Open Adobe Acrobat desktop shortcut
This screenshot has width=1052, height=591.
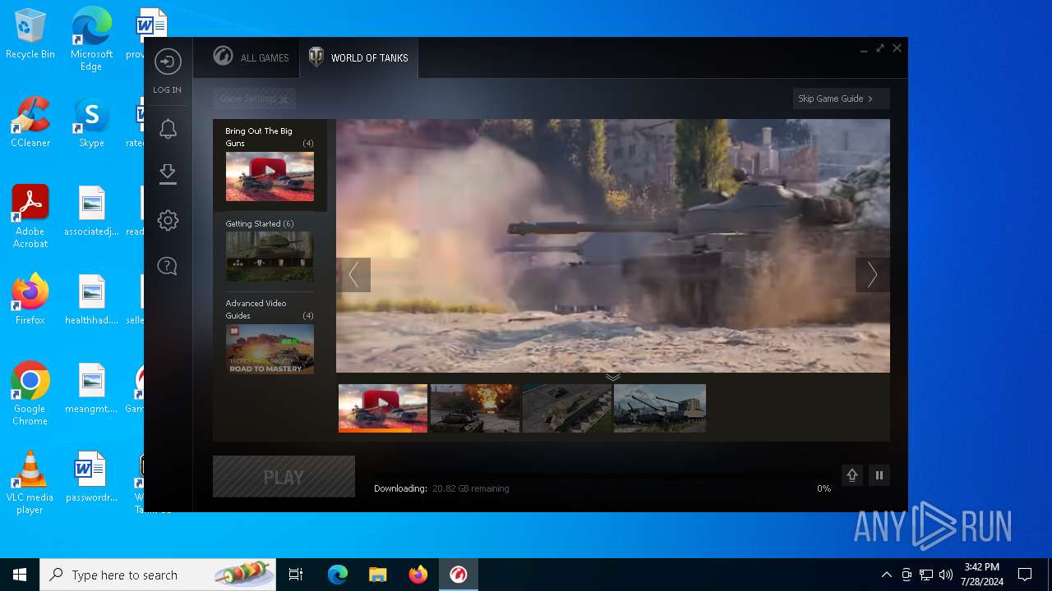pyautogui.click(x=30, y=216)
